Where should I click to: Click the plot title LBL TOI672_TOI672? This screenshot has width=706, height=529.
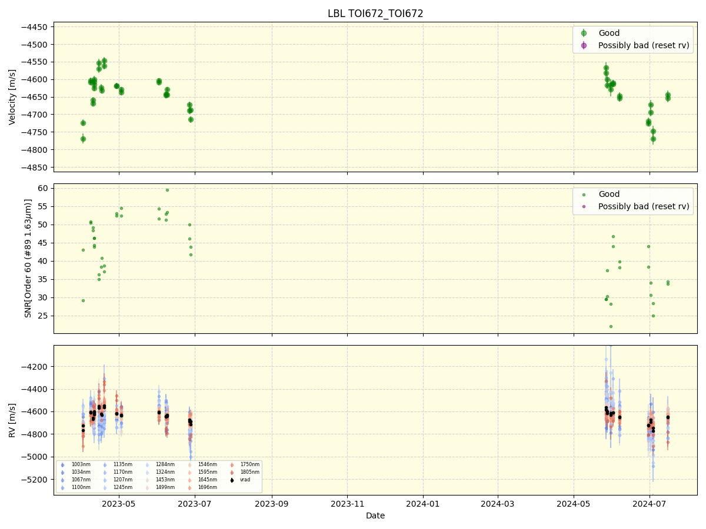coord(375,14)
